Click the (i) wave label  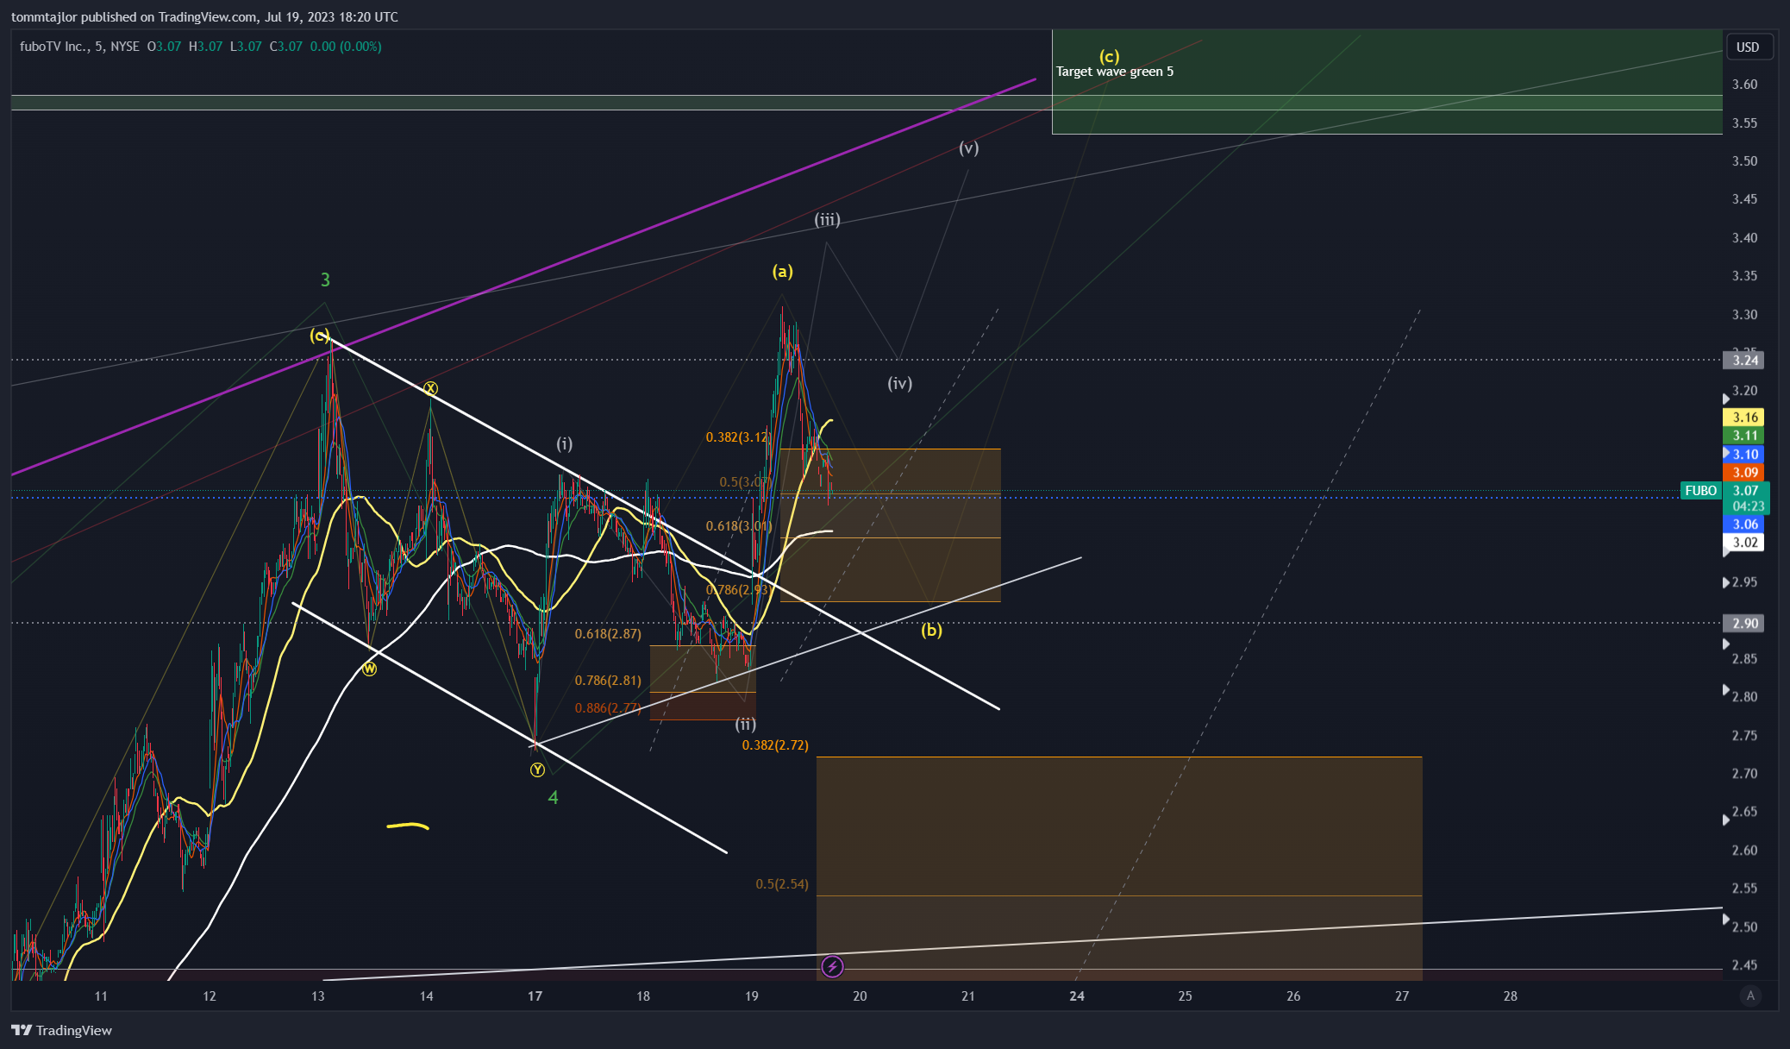(x=564, y=443)
